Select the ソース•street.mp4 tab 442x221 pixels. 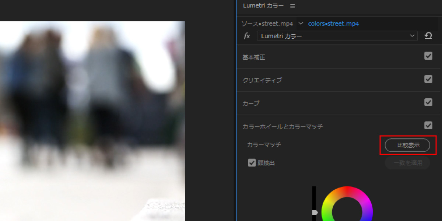pyautogui.click(x=267, y=24)
